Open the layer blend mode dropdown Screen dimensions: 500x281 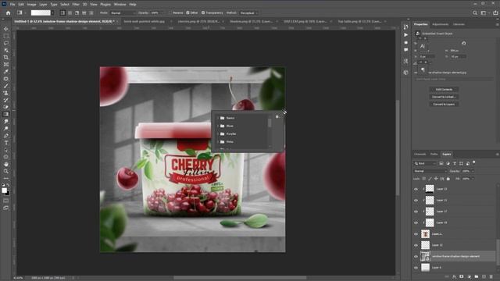pos(430,171)
